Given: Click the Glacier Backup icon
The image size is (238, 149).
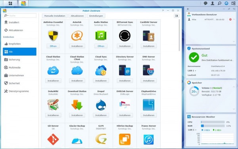Looking at the screenshot, I should (x=77, y=141).
